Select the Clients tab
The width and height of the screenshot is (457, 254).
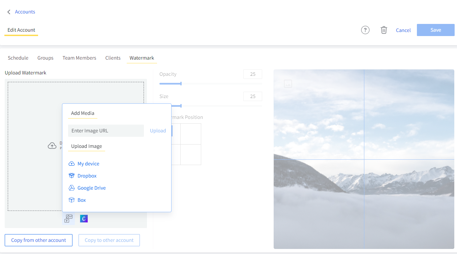tap(113, 58)
